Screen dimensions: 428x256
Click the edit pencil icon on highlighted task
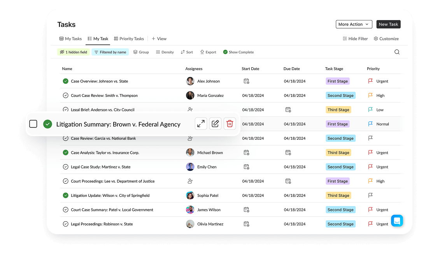click(x=215, y=124)
